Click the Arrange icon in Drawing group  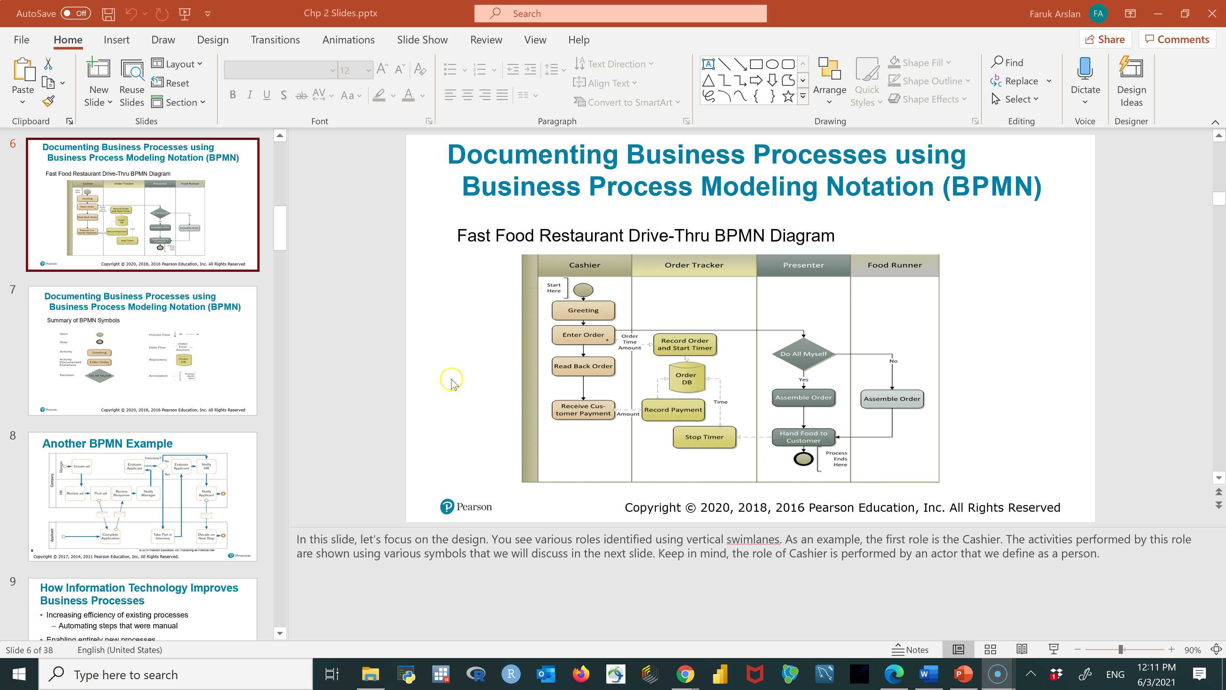coord(829,76)
